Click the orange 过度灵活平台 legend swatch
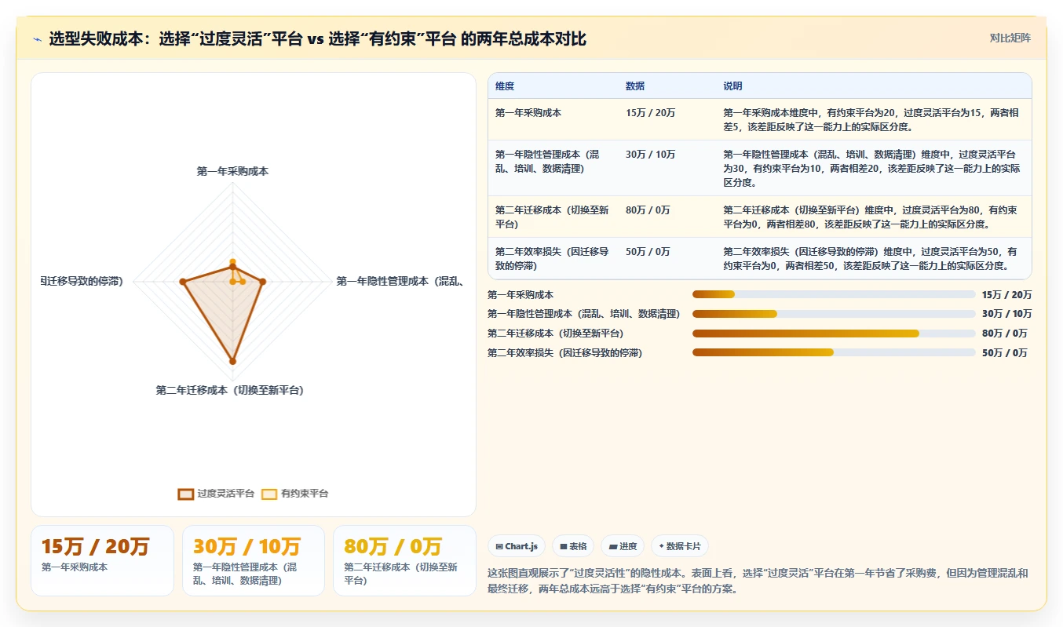The height and width of the screenshot is (627, 1063). (x=186, y=494)
